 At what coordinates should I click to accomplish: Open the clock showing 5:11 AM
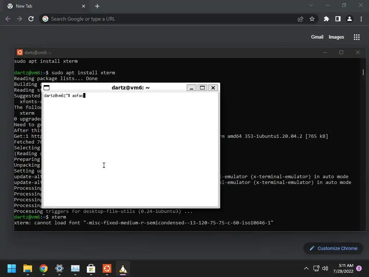coord(343,268)
